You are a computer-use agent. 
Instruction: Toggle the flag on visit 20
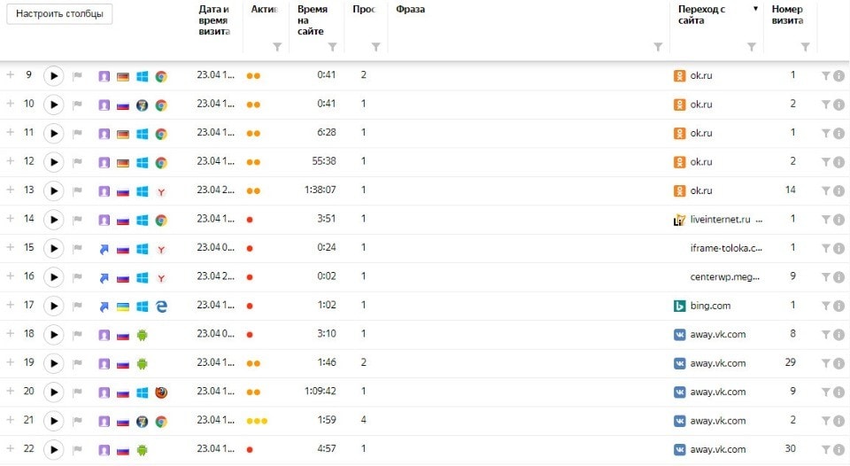77,392
